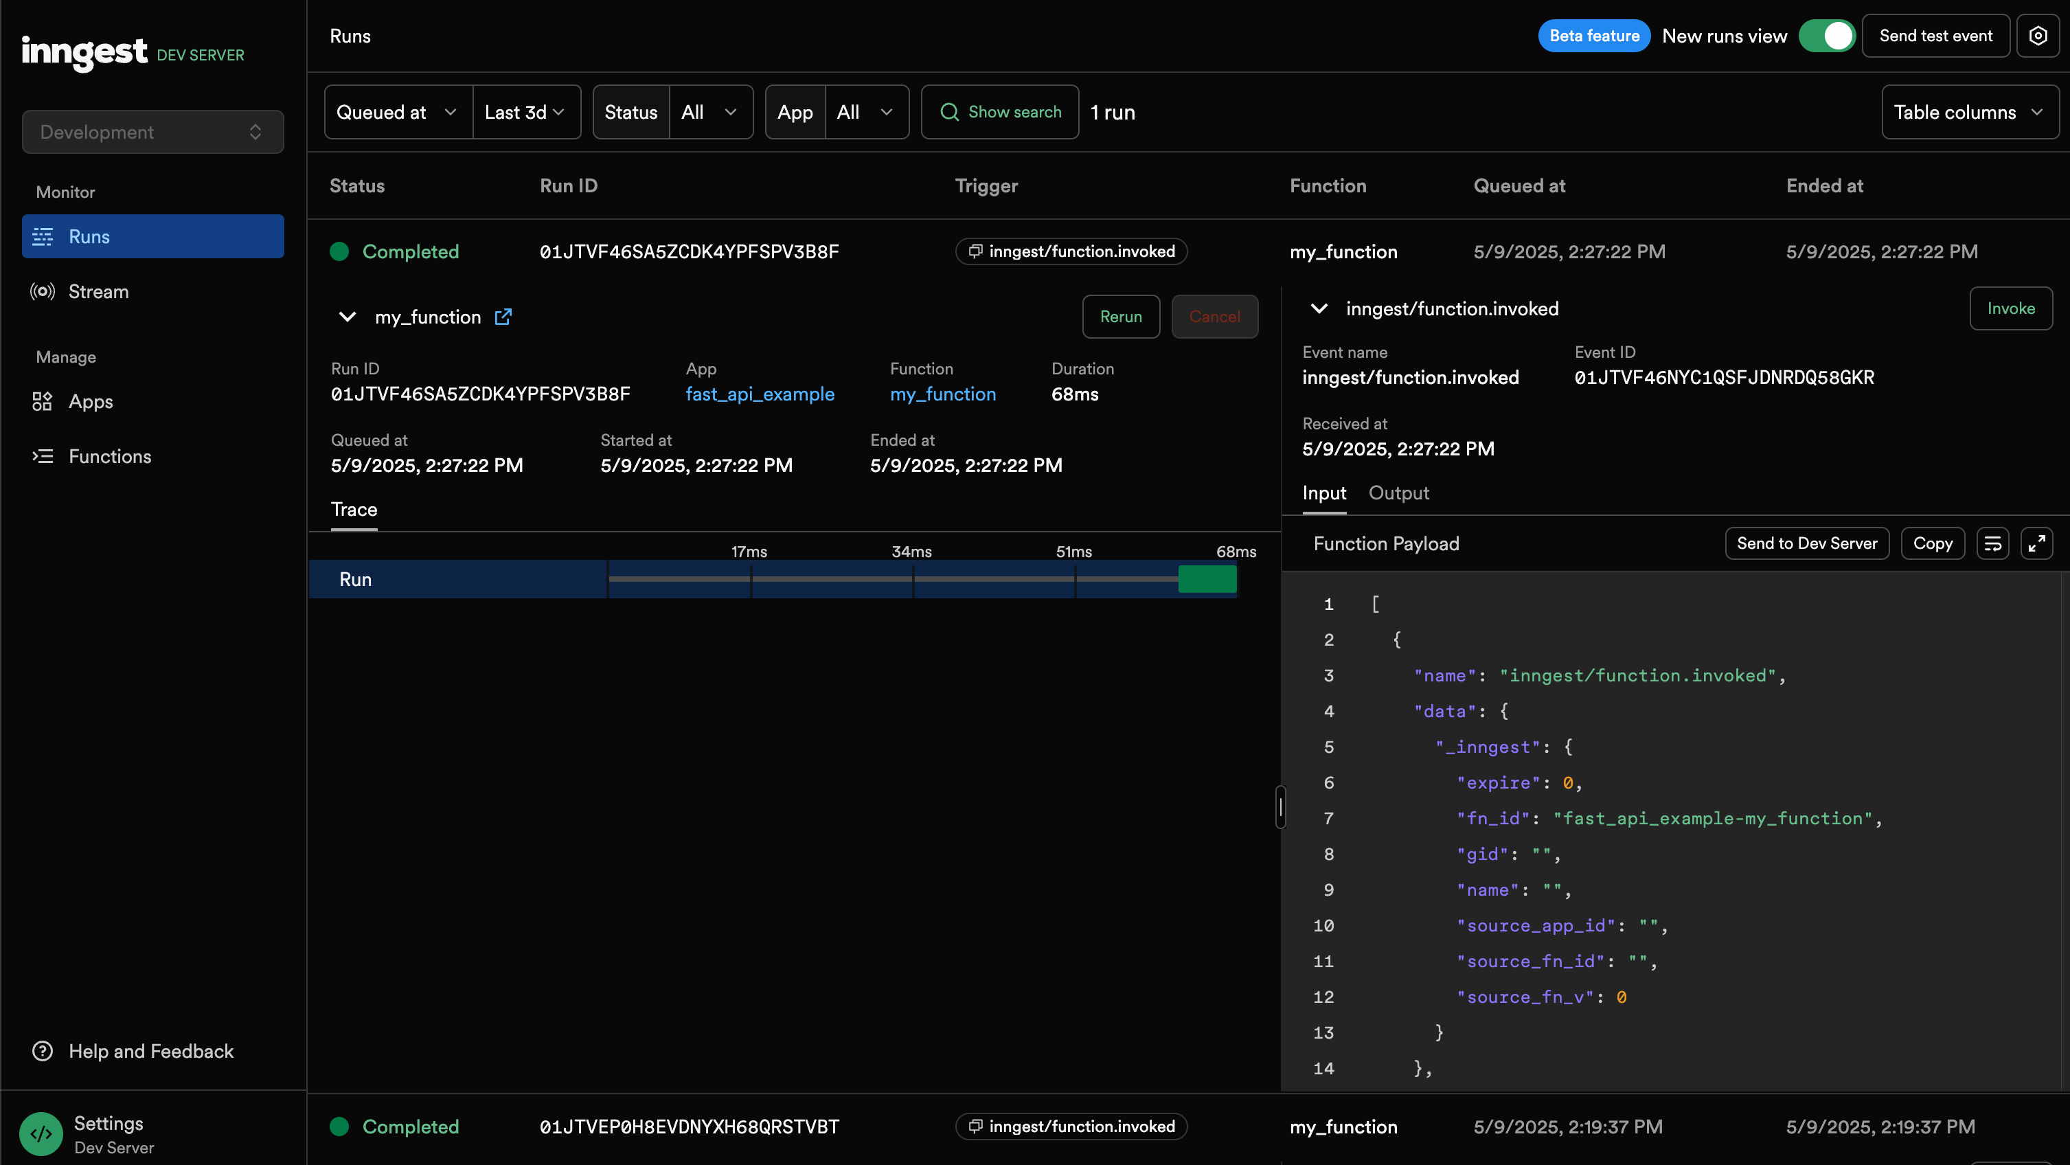Switch to the Output tab

1398,493
